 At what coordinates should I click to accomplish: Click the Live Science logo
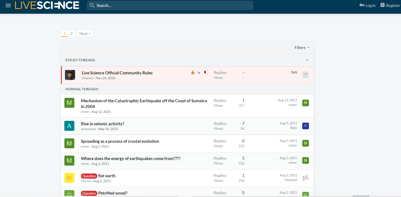tap(47, 5)
